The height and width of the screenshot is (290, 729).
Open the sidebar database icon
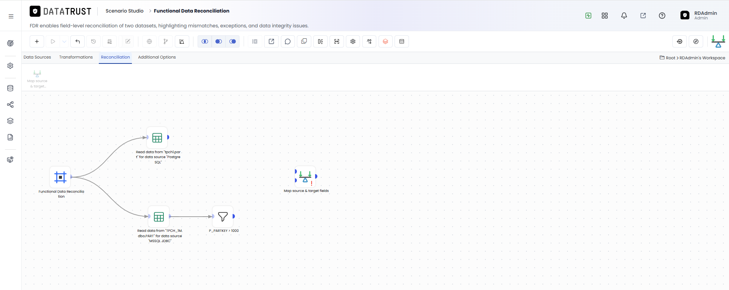click(x=11, y=88)
